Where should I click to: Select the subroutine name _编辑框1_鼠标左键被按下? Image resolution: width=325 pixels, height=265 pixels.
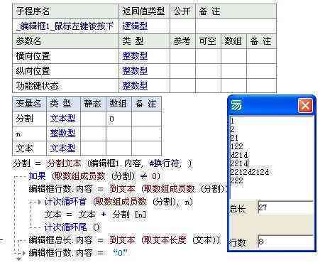click(65, 26)
